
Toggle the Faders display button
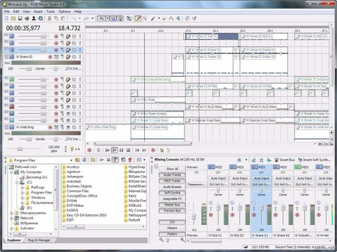point(172,234)
